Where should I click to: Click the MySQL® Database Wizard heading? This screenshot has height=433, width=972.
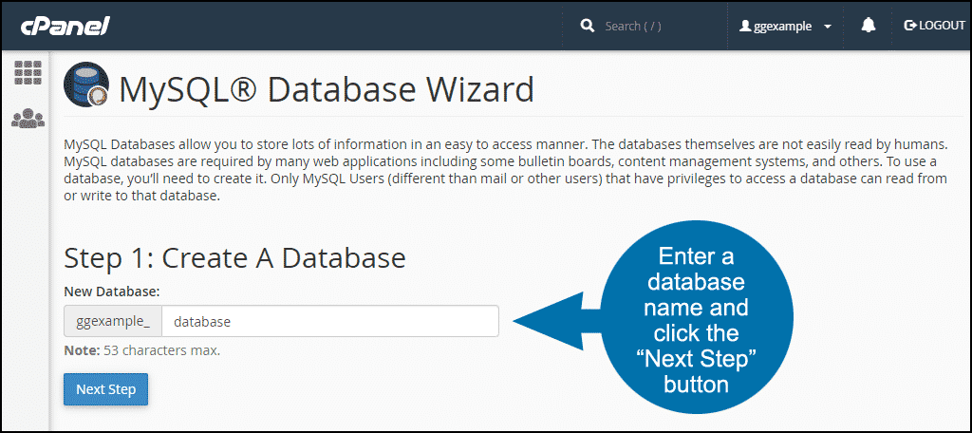(x=327, y=89)
